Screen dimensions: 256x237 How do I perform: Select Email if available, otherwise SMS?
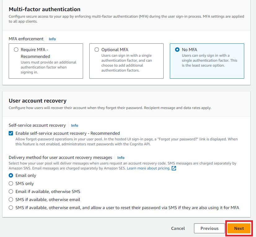point(11,191)
